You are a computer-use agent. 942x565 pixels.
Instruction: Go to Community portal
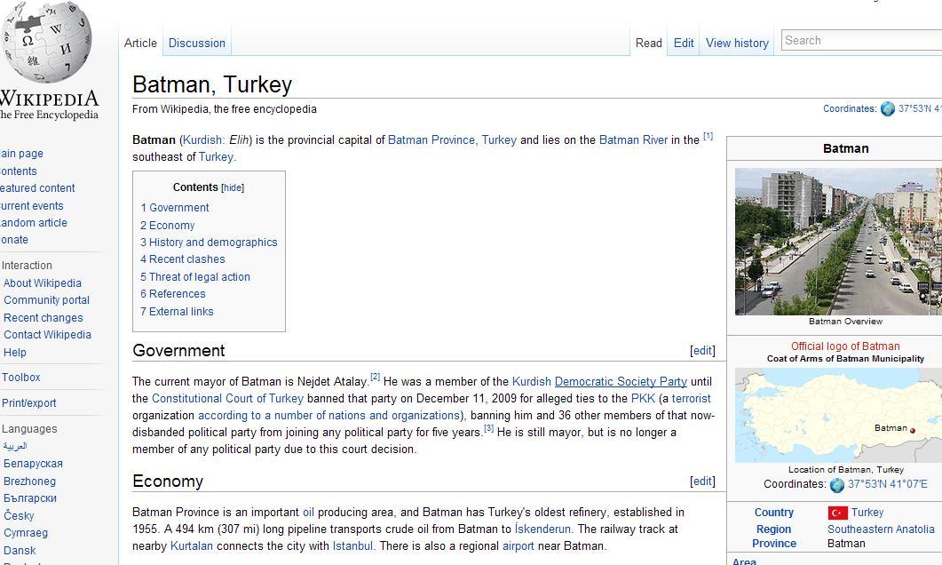tap(47, 300)
